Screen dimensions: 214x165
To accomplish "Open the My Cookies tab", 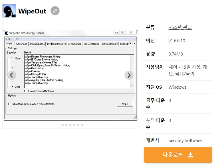I will [75, 44].
